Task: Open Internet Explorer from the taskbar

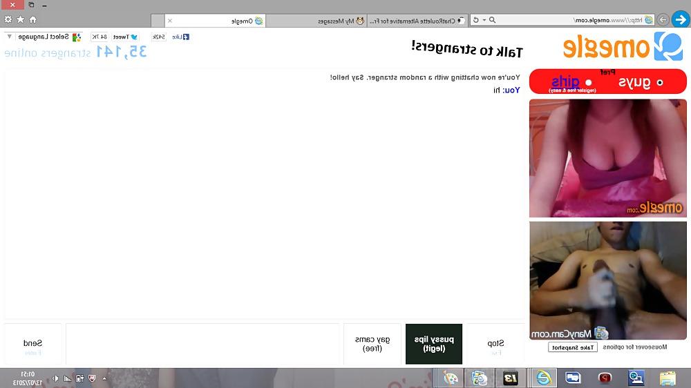Action: [x=543, y=378]
